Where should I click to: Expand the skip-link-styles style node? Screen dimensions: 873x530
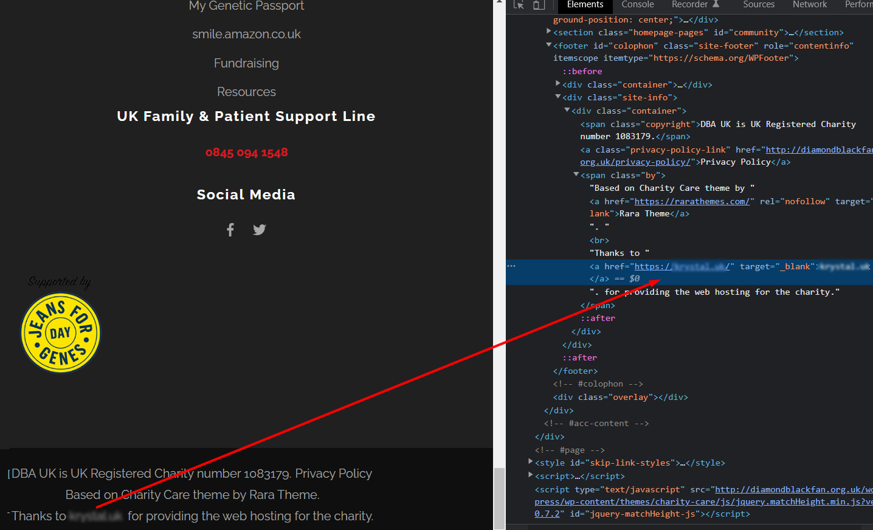531,462
